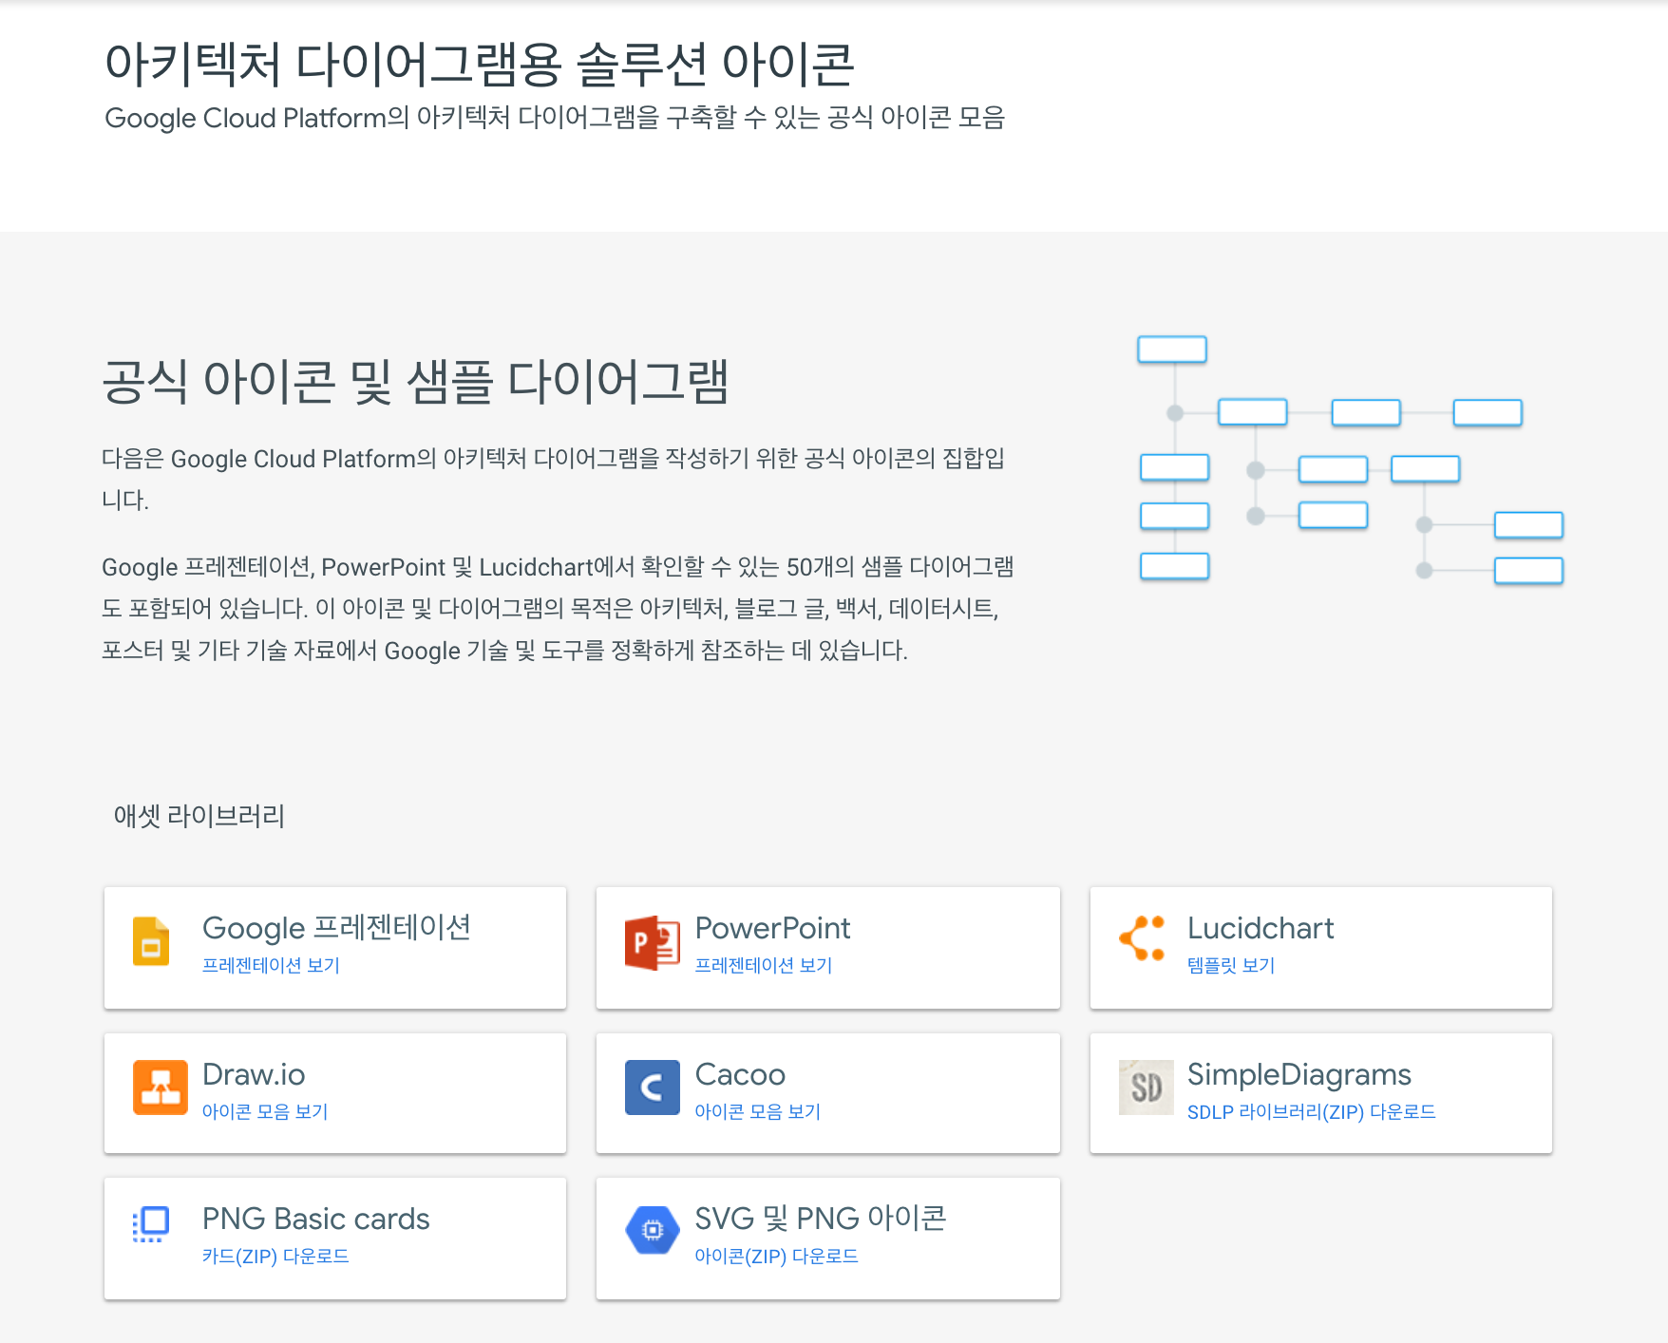1668x1343 pixels.
Task: Click the '애셋 라이브러리' section label
Action: tap(199, 816)
